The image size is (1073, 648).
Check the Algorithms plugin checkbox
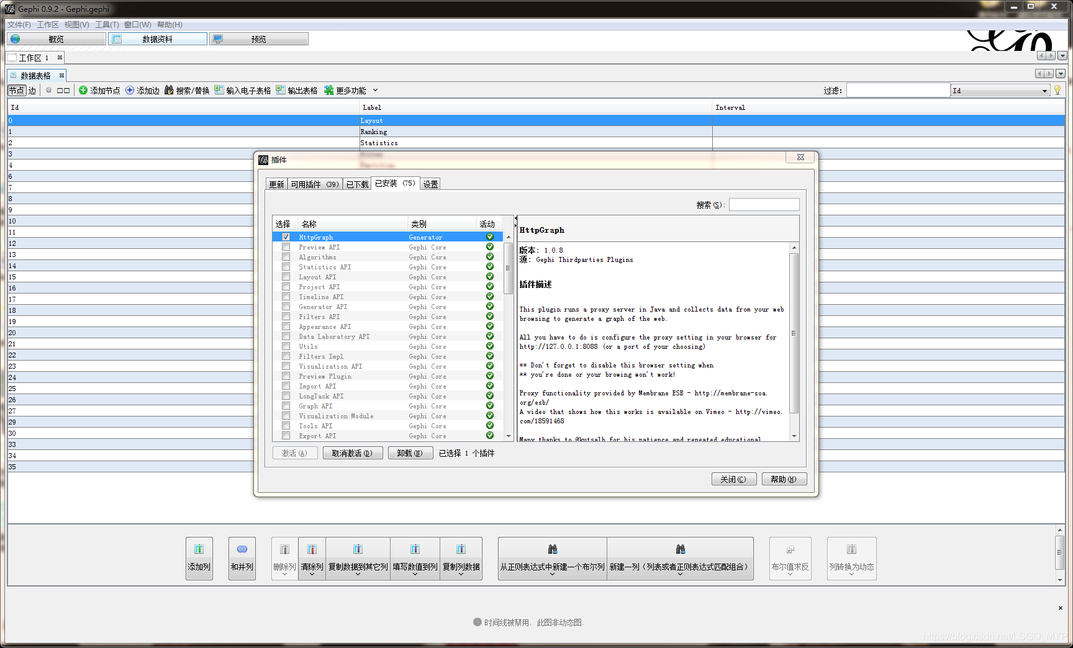coord(286,257)
